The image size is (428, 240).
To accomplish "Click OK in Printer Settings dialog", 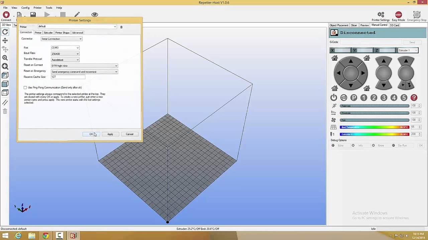I will click(91, 134).
